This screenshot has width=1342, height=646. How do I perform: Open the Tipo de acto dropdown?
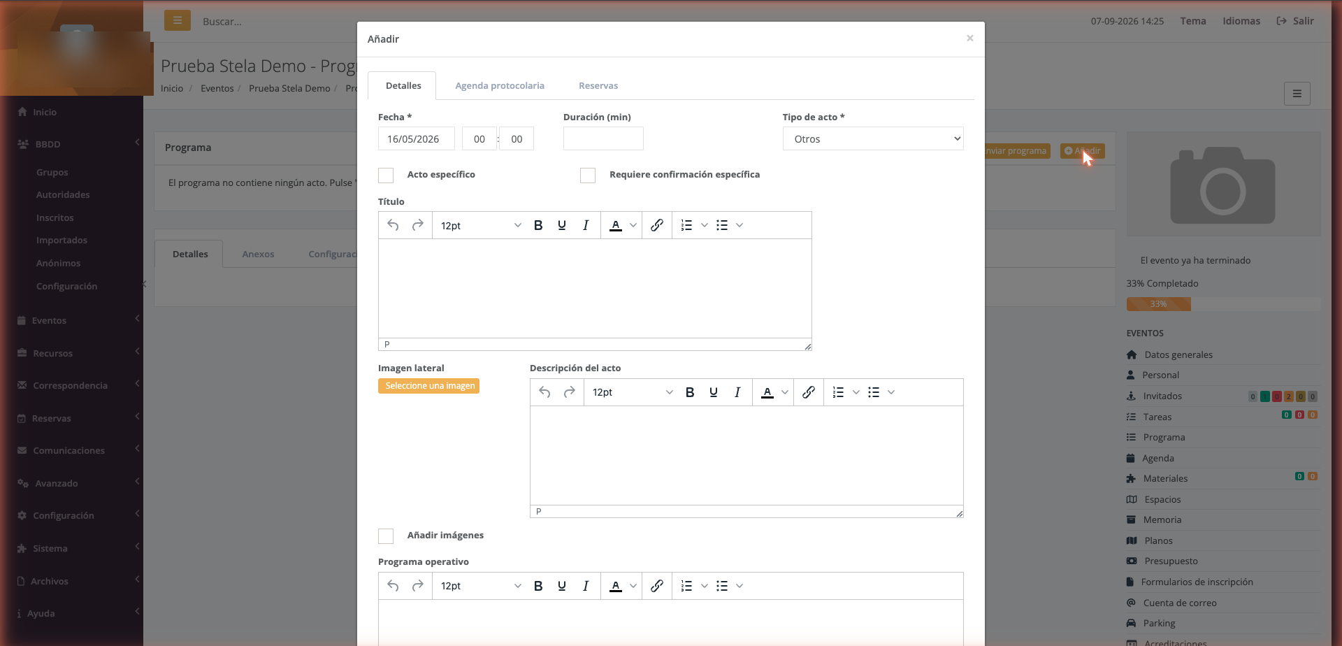tap(873, 138)
